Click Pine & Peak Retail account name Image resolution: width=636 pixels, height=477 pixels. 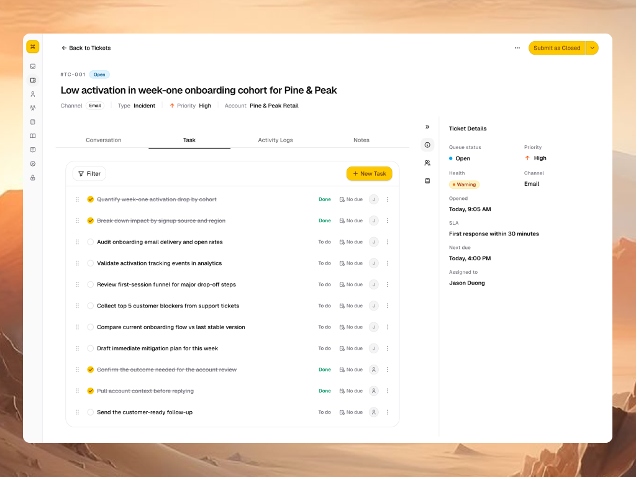[274, 106]
